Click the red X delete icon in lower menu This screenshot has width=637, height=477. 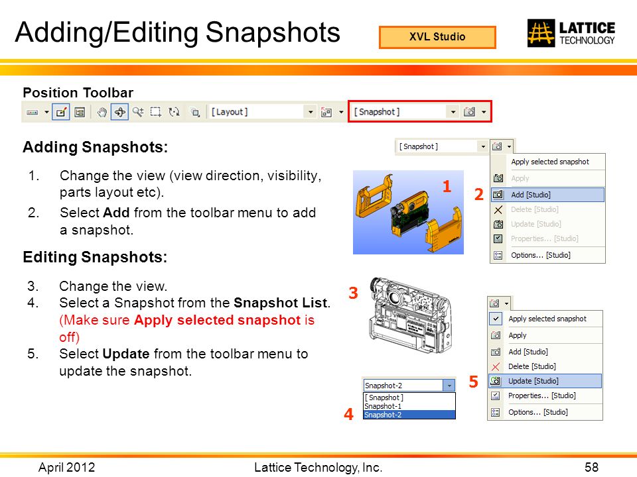[496, 366]
